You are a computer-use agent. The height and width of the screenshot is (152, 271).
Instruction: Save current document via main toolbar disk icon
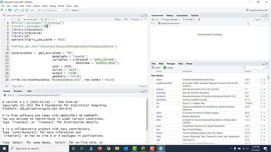coord(22,10)
